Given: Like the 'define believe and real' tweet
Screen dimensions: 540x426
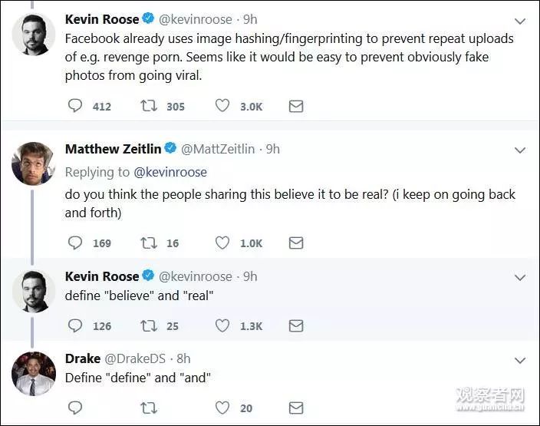Looking at the screenshot, I should (222, 325).
